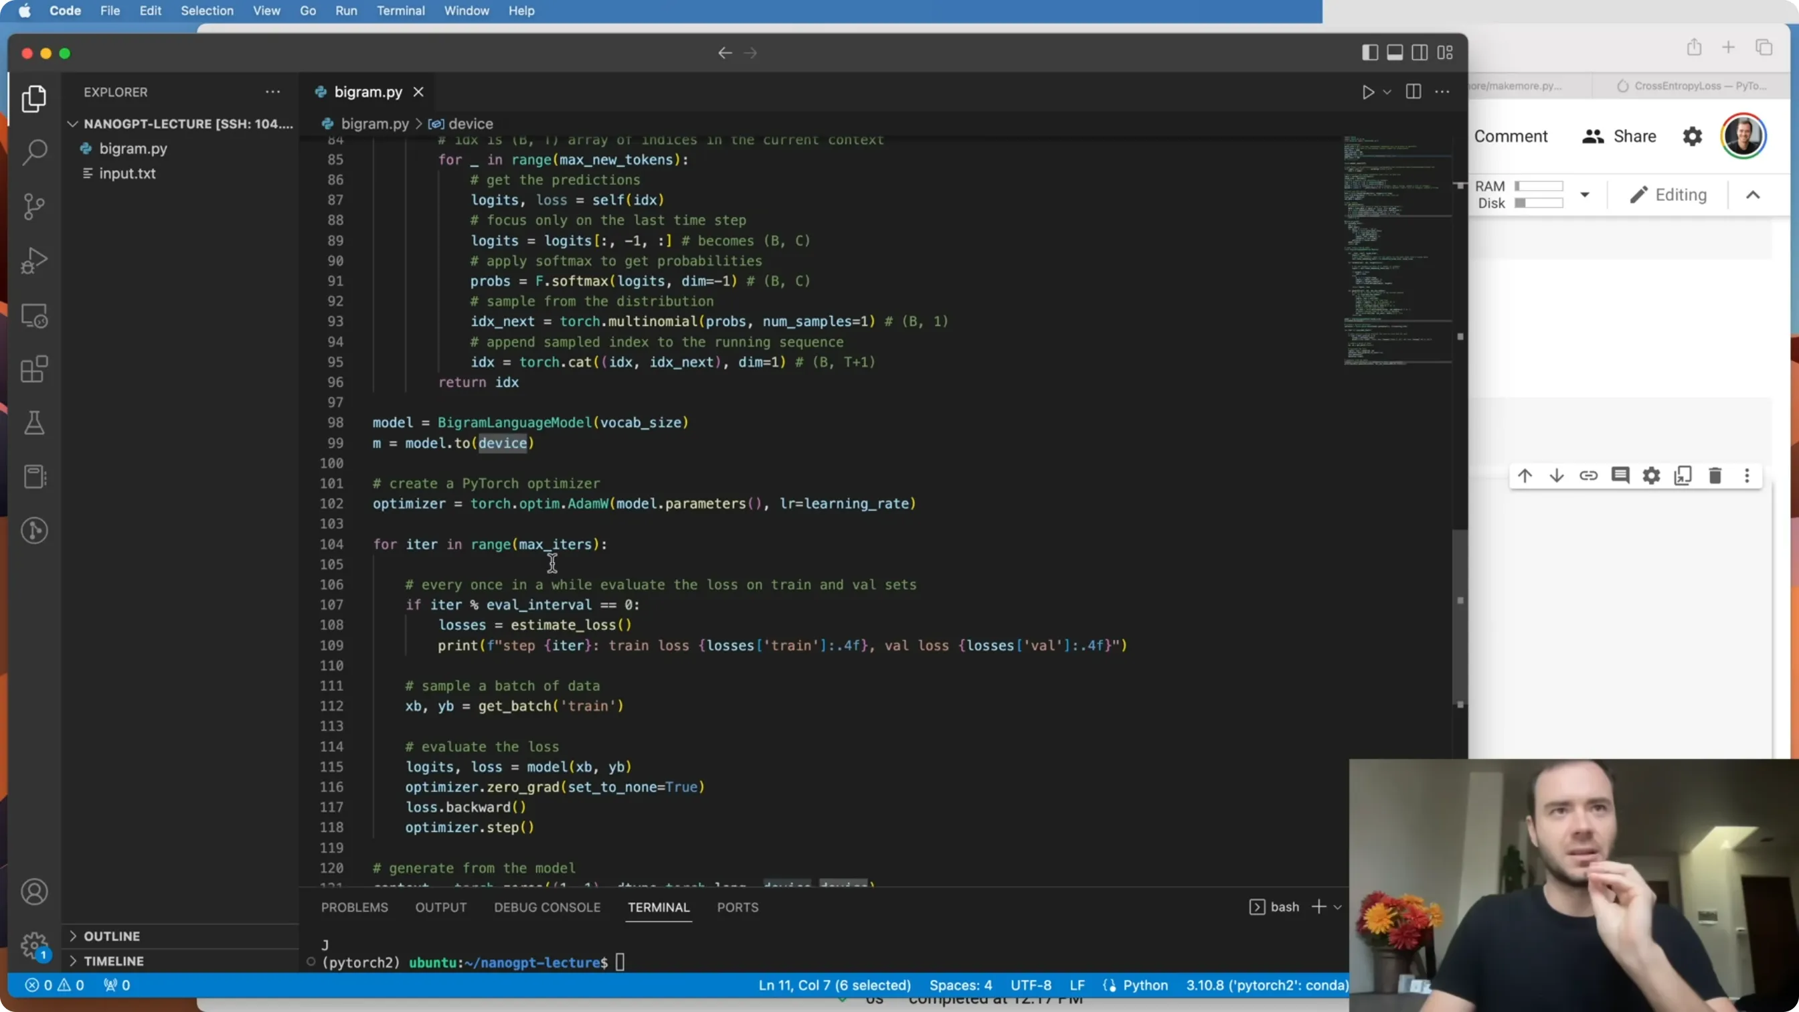Click bigram.py in the breadcrumb path

[374, 124]
